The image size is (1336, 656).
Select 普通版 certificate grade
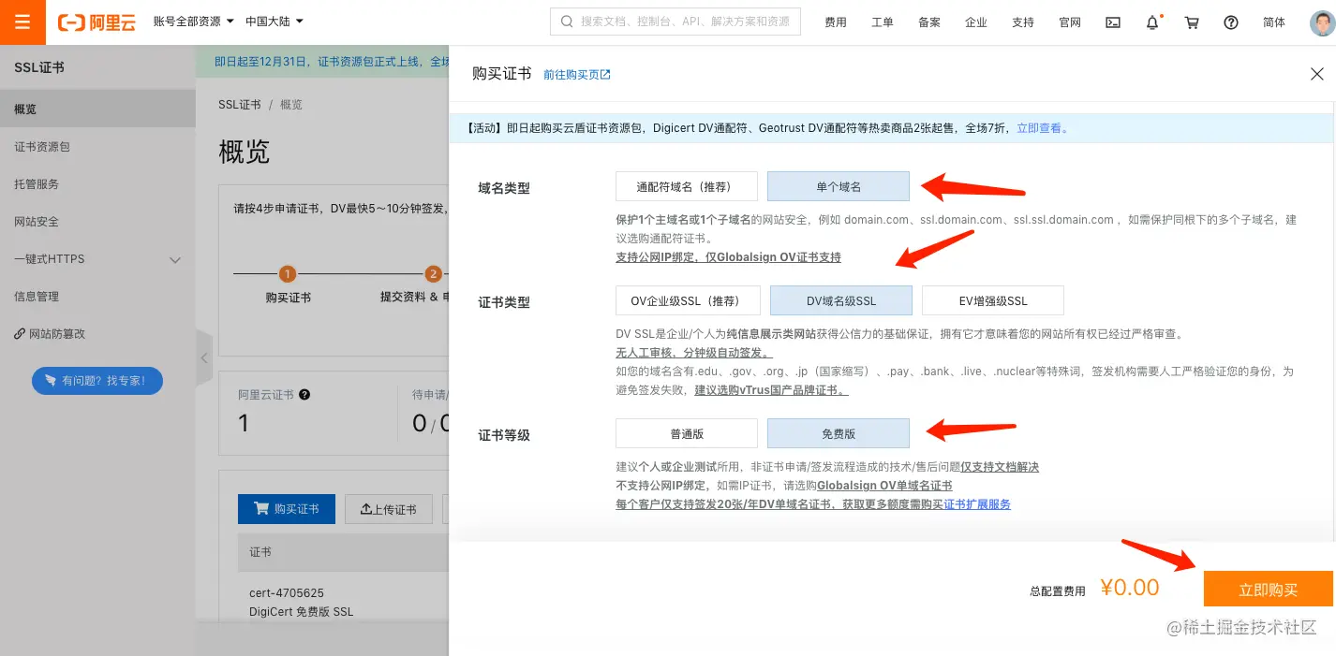[x=687, y=433]
